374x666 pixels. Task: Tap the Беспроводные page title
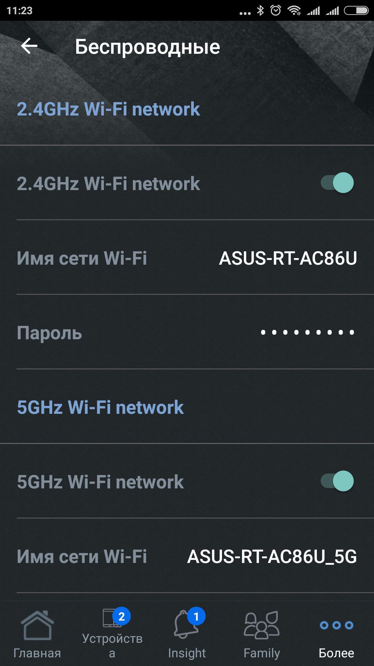[x=148, y=47]
